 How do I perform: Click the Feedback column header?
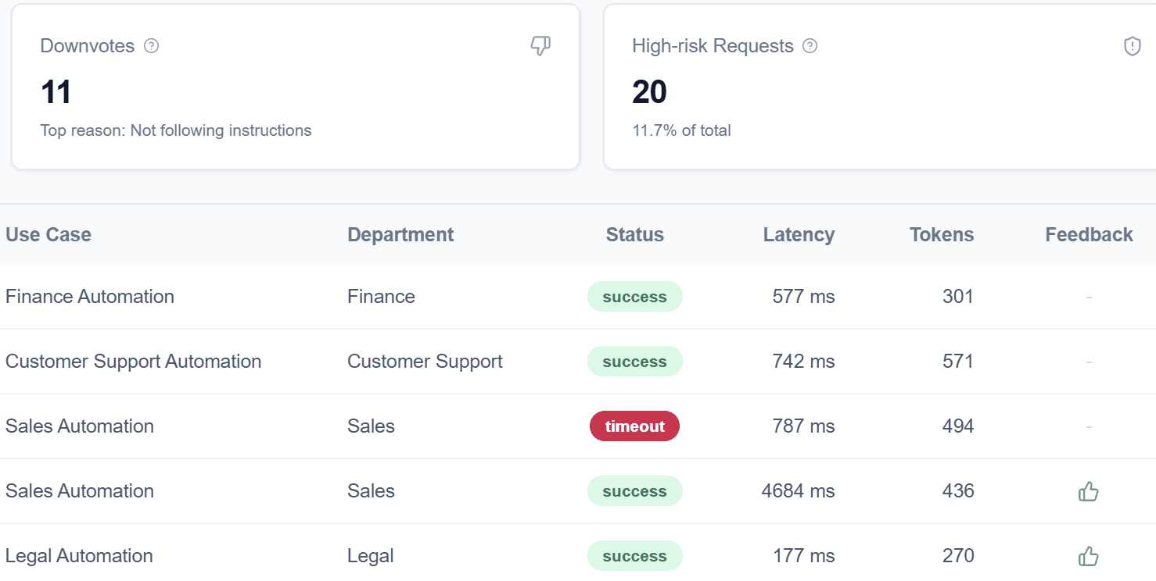coord(1089,234)
